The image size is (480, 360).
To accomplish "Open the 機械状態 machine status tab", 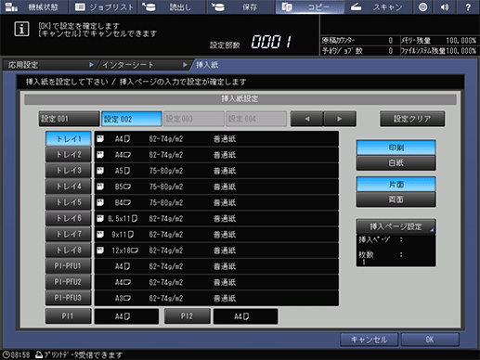I will coord(33,6).
